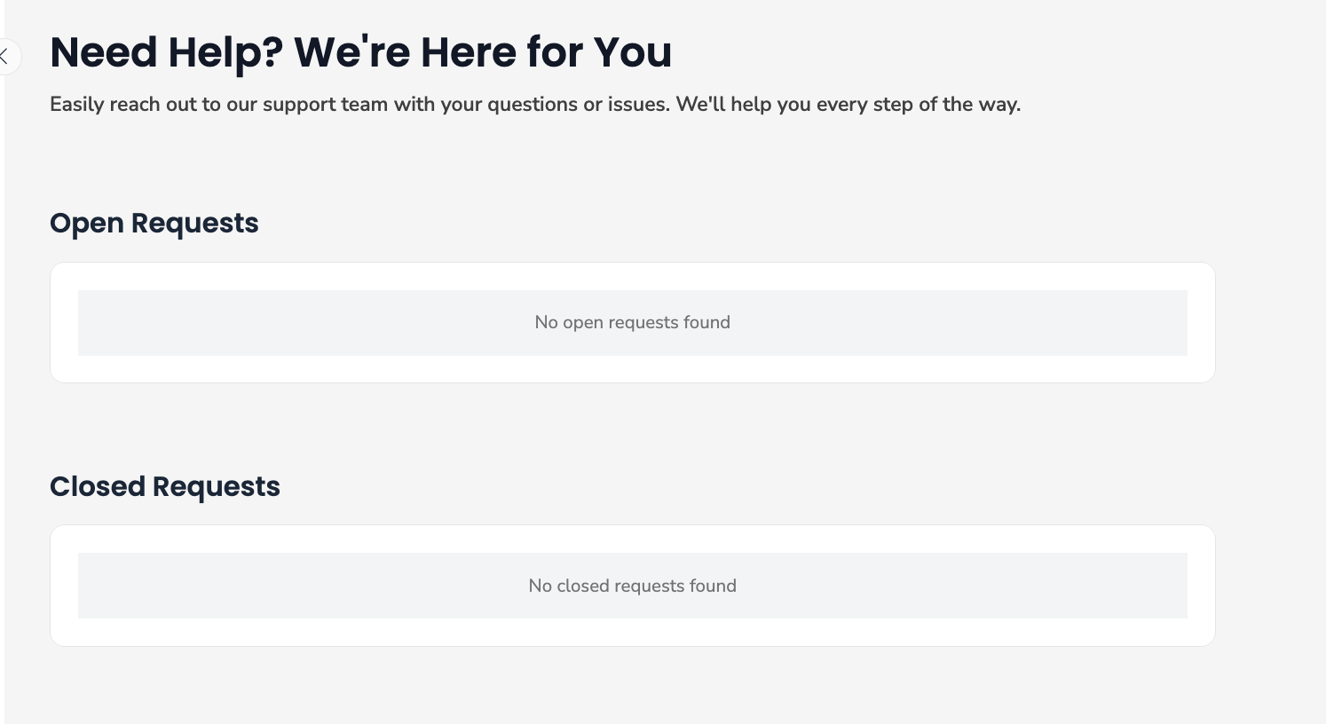Click "found" in the open requests message
The height and width of the screenshot is (724, 1326).
(x=706, y=323)
